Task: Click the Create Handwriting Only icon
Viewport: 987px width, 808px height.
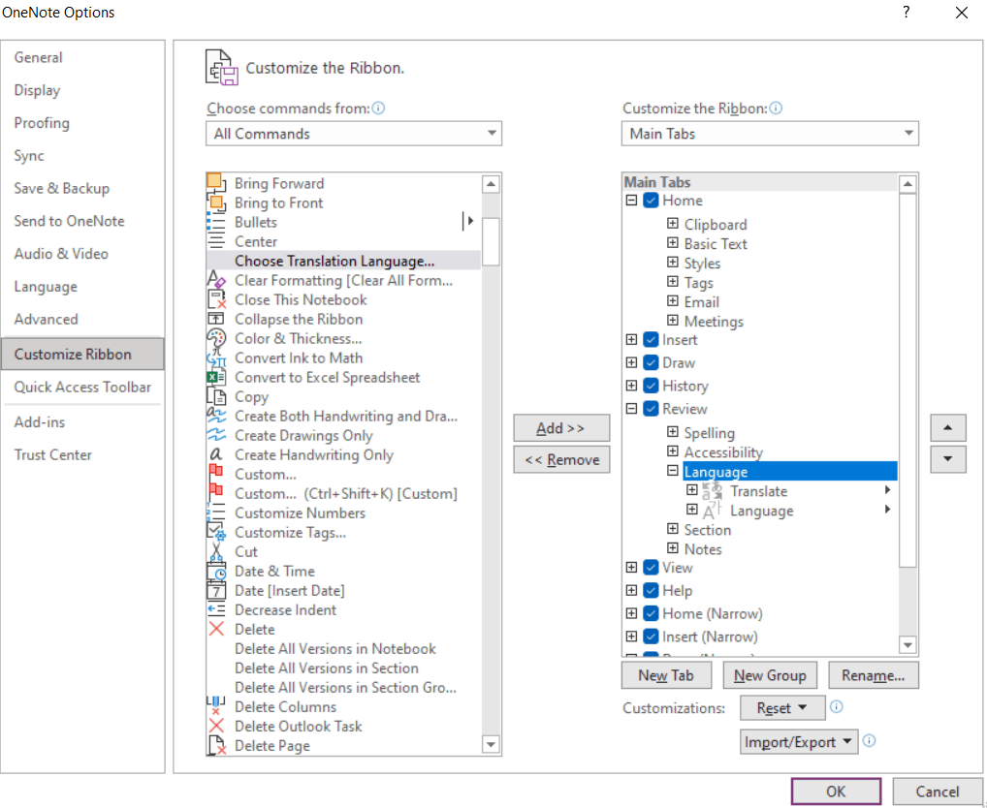Action: (x=216, y=454)
